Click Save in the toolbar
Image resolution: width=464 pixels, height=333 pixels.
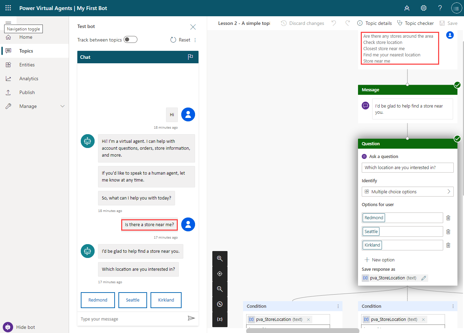pos(448,23)
